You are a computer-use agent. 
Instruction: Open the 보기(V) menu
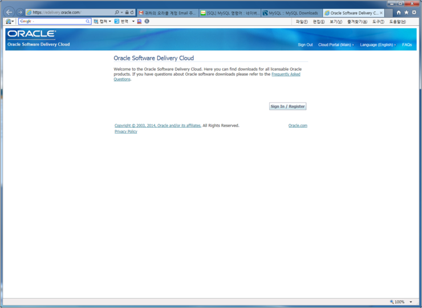pos(336,22)
